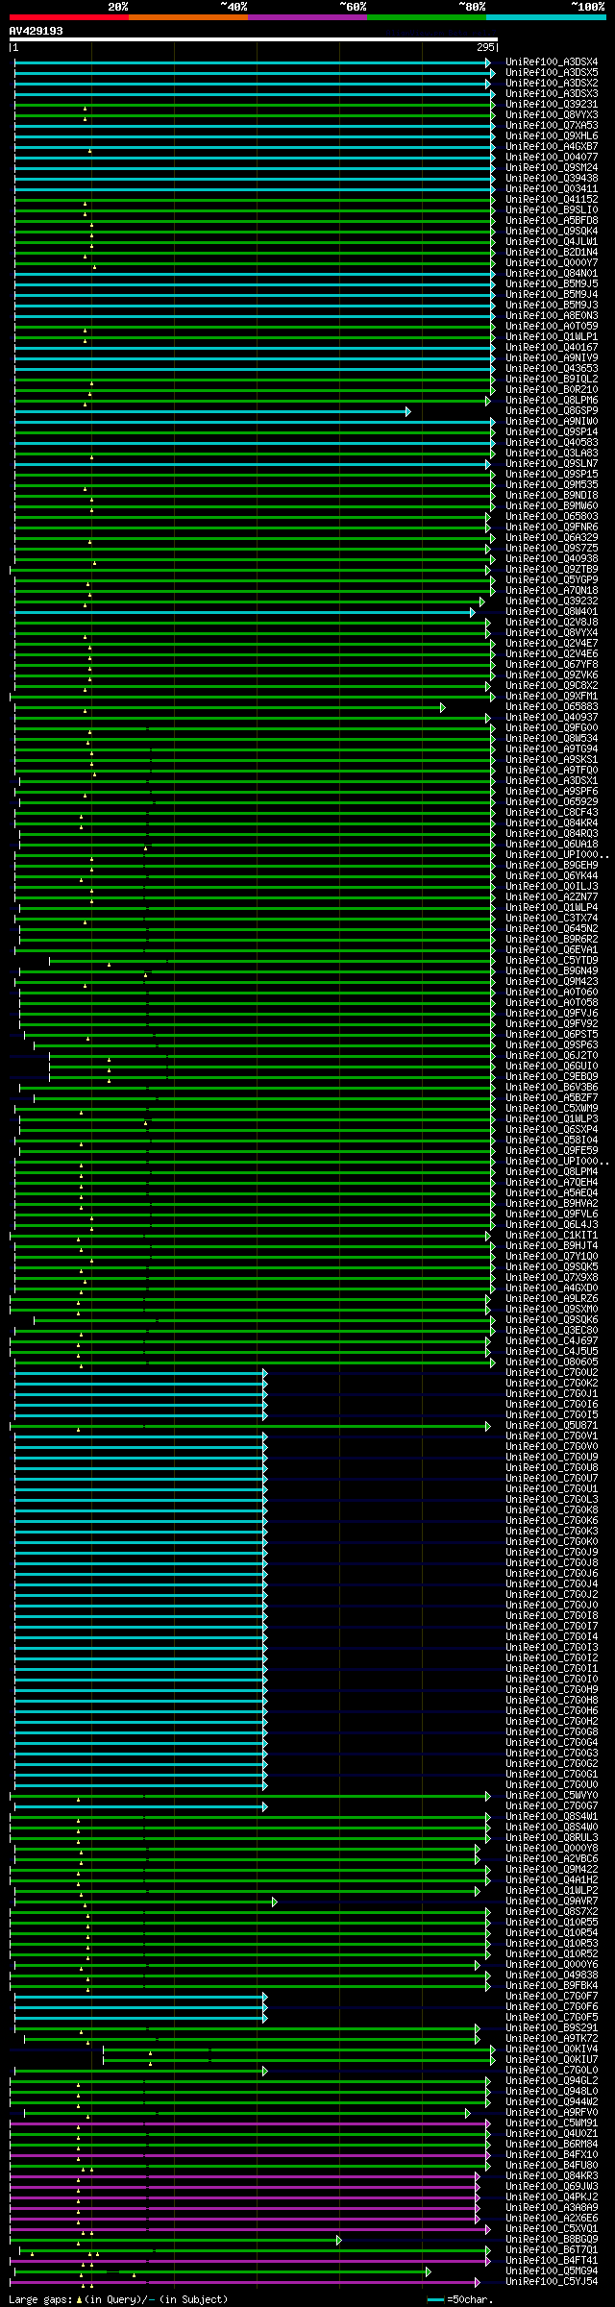The image size is (615, 2307).
Task: Select the UniRef100_Q1WLP1 label
Action: click(552, 337)
